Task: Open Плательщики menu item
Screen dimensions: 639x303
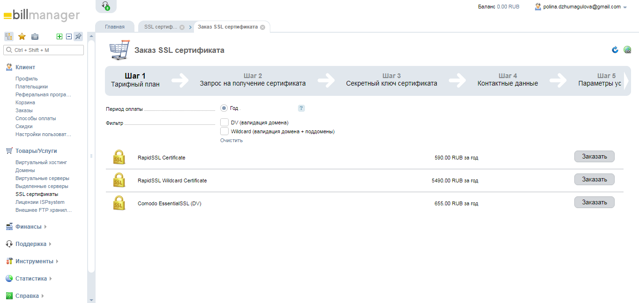Action: pos(31,87)
